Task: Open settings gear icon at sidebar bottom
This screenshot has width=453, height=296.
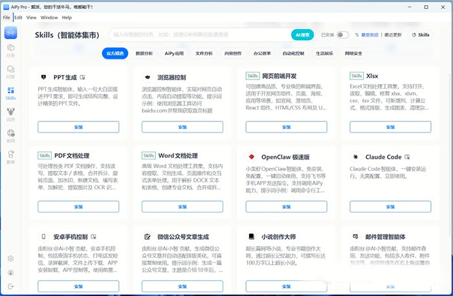Action: coord(10,259)
